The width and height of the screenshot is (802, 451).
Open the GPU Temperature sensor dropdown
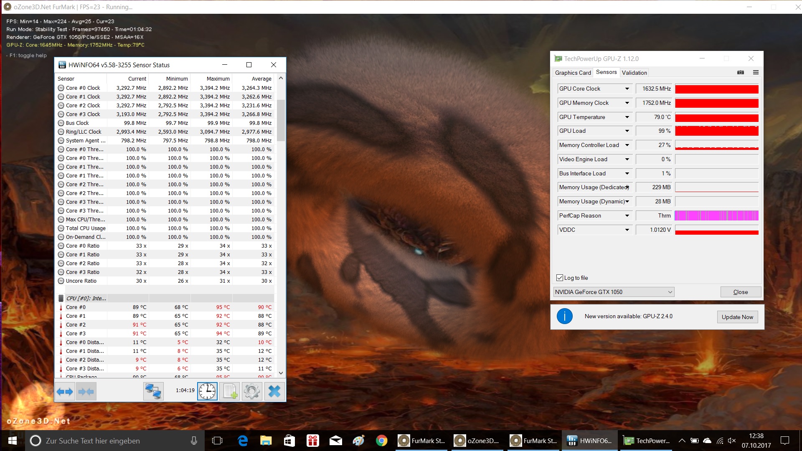pos(627,117)
